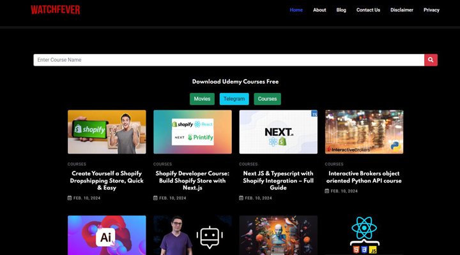460x255 pixels.
Task: Open the Adobe Illustrator Ai course thumbnail
Action: click(x=107, y=235)
